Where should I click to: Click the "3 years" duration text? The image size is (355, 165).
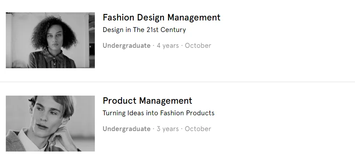coord(168,129)
